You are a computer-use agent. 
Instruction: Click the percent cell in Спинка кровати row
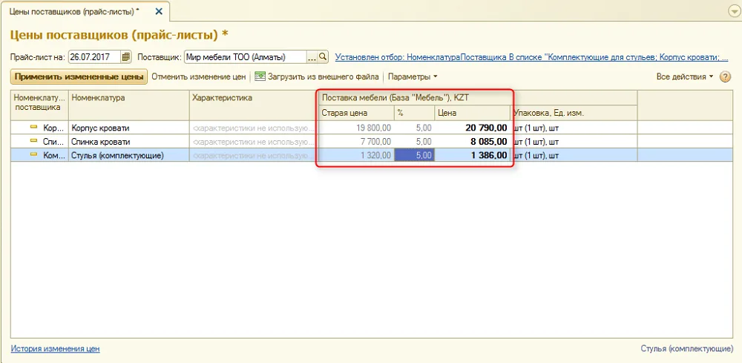(x=415, y=142)
